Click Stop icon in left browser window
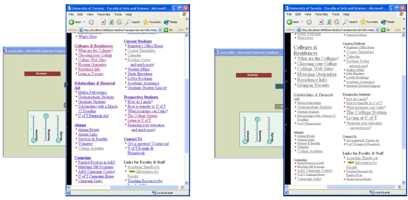Screen dimensions: 408x200 click(103, 22)
